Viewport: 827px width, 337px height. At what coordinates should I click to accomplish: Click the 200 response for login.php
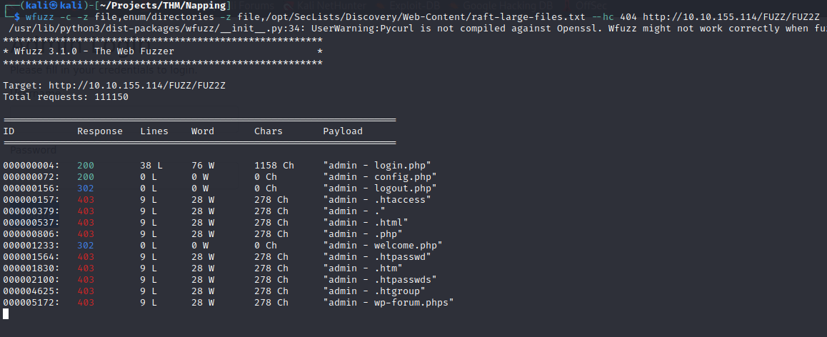(86, 165)
